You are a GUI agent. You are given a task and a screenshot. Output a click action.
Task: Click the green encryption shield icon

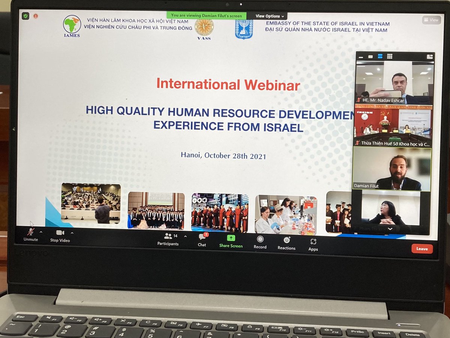coord(25,16)
